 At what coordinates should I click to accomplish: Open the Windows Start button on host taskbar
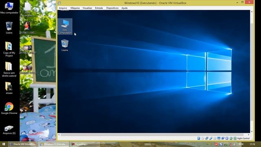click(x=4, y=144)
